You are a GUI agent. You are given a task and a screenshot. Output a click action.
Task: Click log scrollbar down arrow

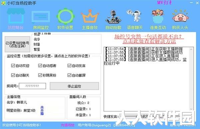tap(191, 109)
